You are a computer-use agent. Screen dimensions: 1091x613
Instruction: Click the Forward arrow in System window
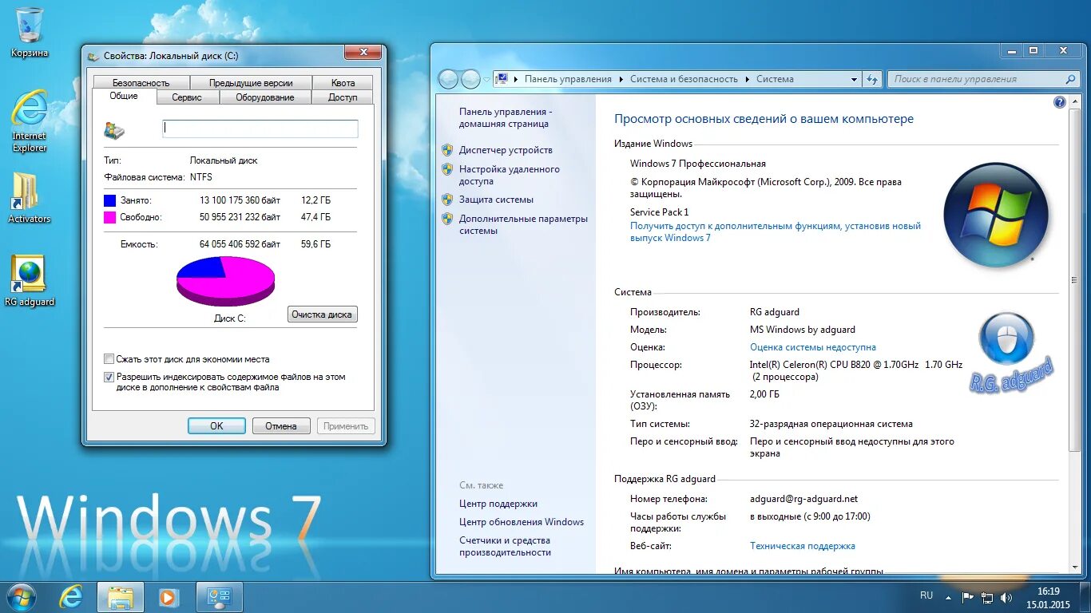(471, 79)
